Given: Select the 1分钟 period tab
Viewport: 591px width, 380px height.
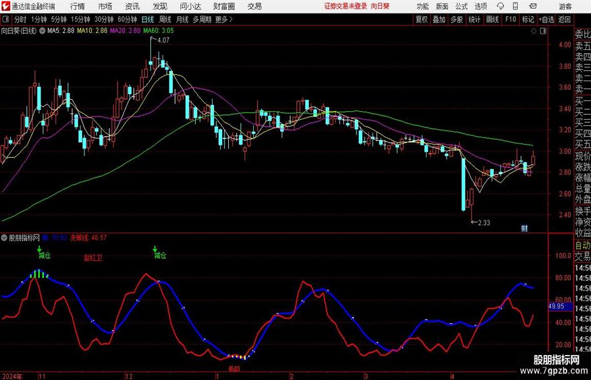Looking at the screenshot, I should click(x=39, y=19).
